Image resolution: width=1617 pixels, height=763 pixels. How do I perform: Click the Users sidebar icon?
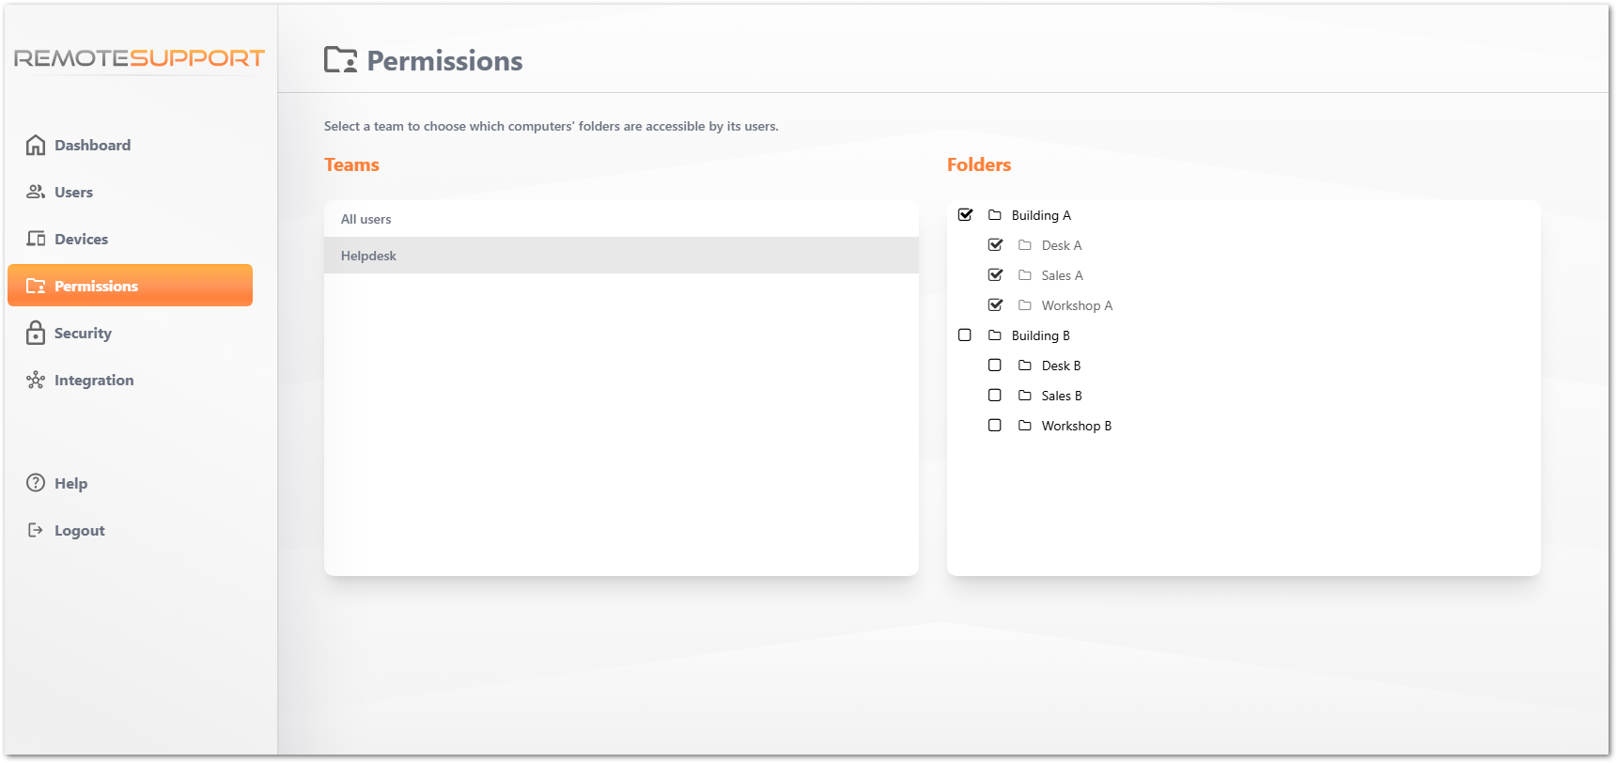[x=36, y=192]
